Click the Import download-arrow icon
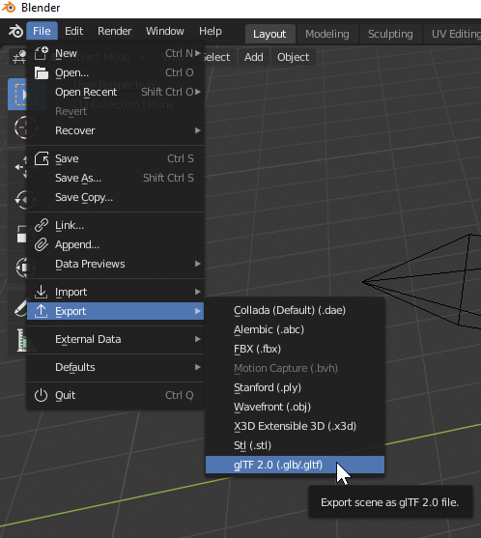Viewport: 481px width, 538px height. pos(42,292)
